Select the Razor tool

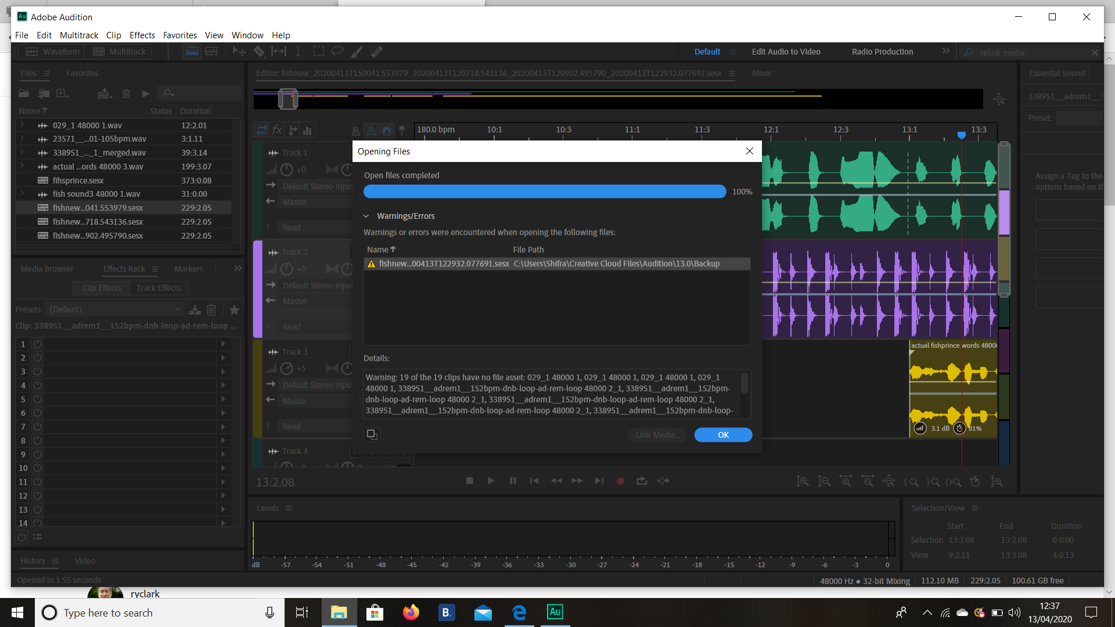tap(260, 51)
